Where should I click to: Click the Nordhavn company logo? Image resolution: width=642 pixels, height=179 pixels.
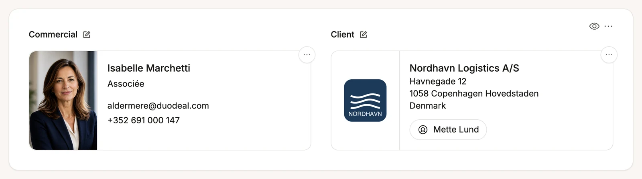click(x=365, y=101)
